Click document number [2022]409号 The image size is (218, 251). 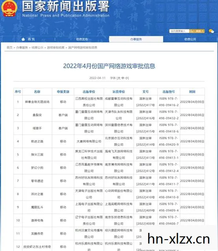point(146,210)
